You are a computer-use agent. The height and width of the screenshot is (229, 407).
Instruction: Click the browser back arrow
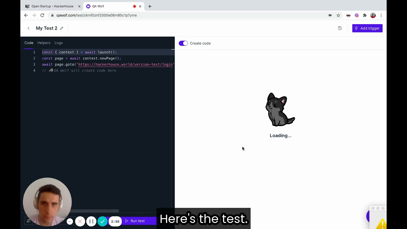pyautogui.click(x=26, y=15)
